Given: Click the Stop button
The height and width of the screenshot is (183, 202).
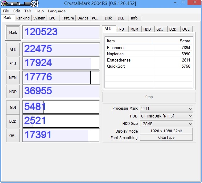Looking at the screenshot, I should (149, 97).
